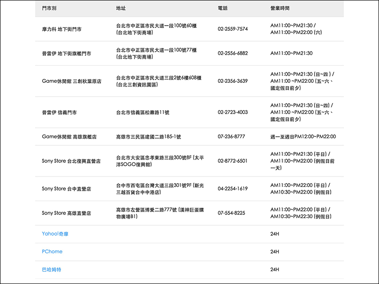Click phone number 02-2723-4003
This screenshot has height=284, width=379.
[233, 112]
